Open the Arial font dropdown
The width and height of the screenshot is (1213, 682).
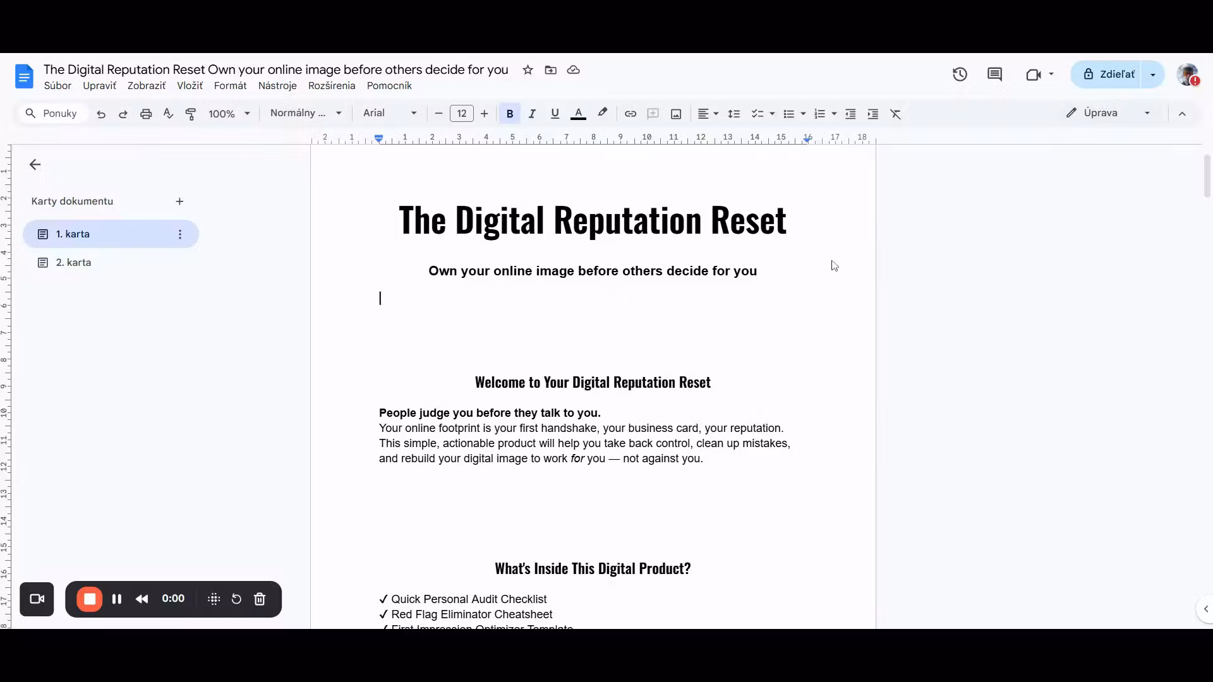point(390,113)
